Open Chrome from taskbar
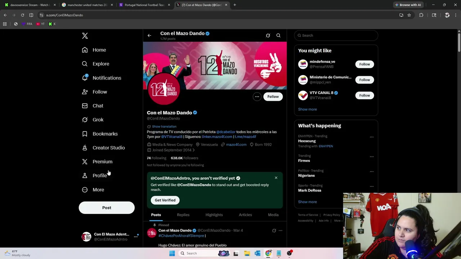Screen dimensions: 461x259 (x=268, y=253)
